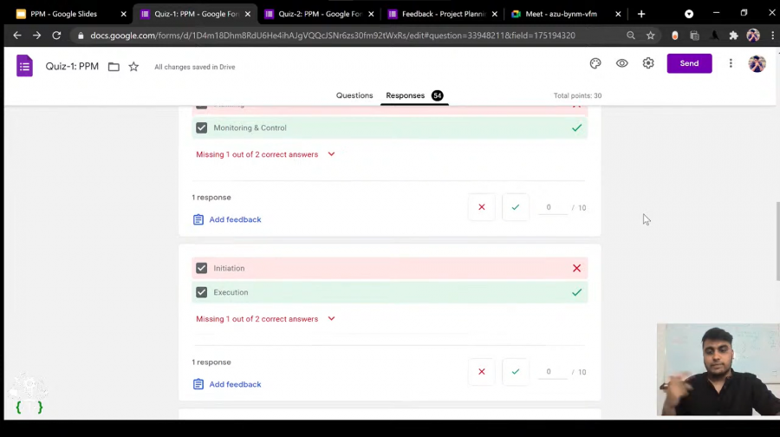Viewport: 780px width, 437px height.
Task: Toggle the Monitoring & Control checkbox
Action: 202,127
